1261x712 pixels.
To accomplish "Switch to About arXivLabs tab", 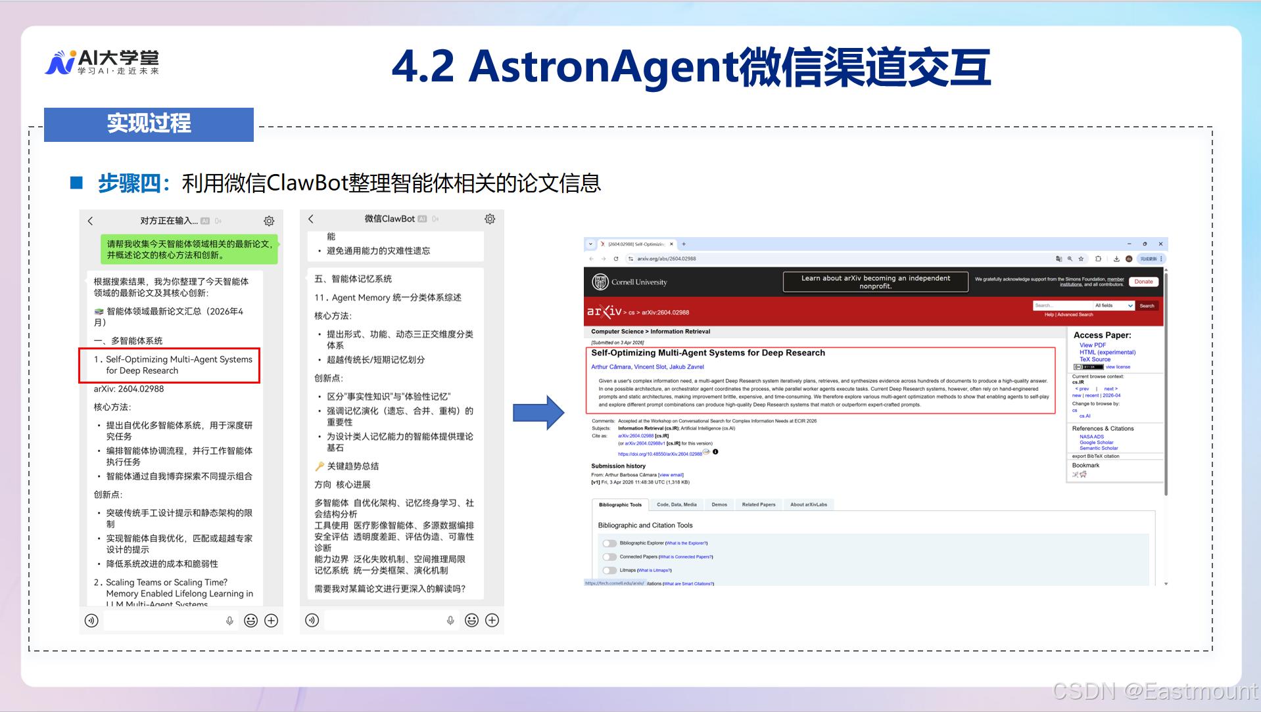I will 809,504.
